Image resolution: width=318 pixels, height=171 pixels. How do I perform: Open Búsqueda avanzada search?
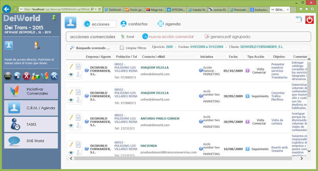tap(90, 48)
